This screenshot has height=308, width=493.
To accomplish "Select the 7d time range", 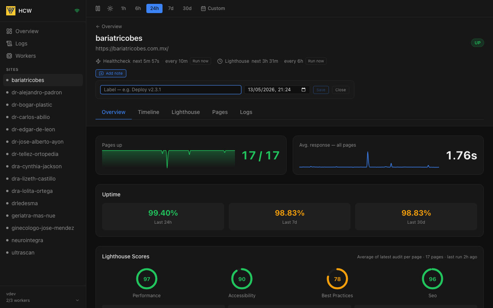I will click(171, 8).
